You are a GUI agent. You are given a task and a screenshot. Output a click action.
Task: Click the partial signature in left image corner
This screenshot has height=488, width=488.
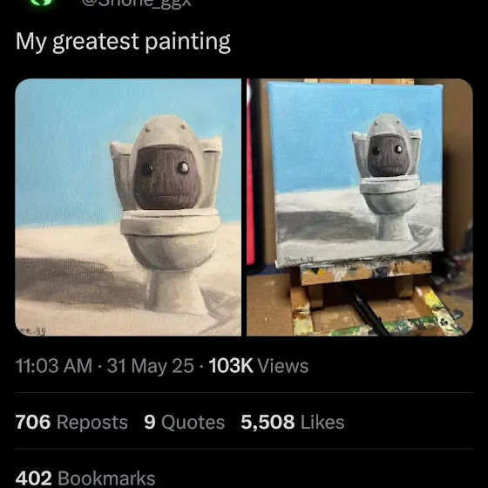coord(32,331)
